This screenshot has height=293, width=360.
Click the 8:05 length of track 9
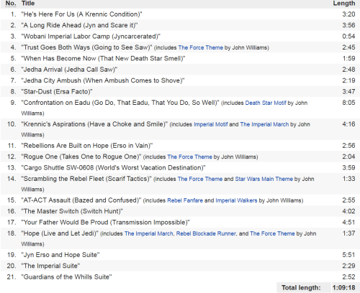click(x=348, y=103)
